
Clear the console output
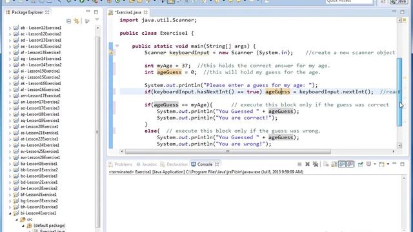point(326,164)
